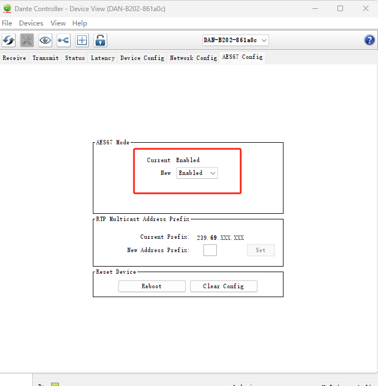Click the Reset Device group heading
Screen dimensions: 378x386
click(x=116, y=272)
